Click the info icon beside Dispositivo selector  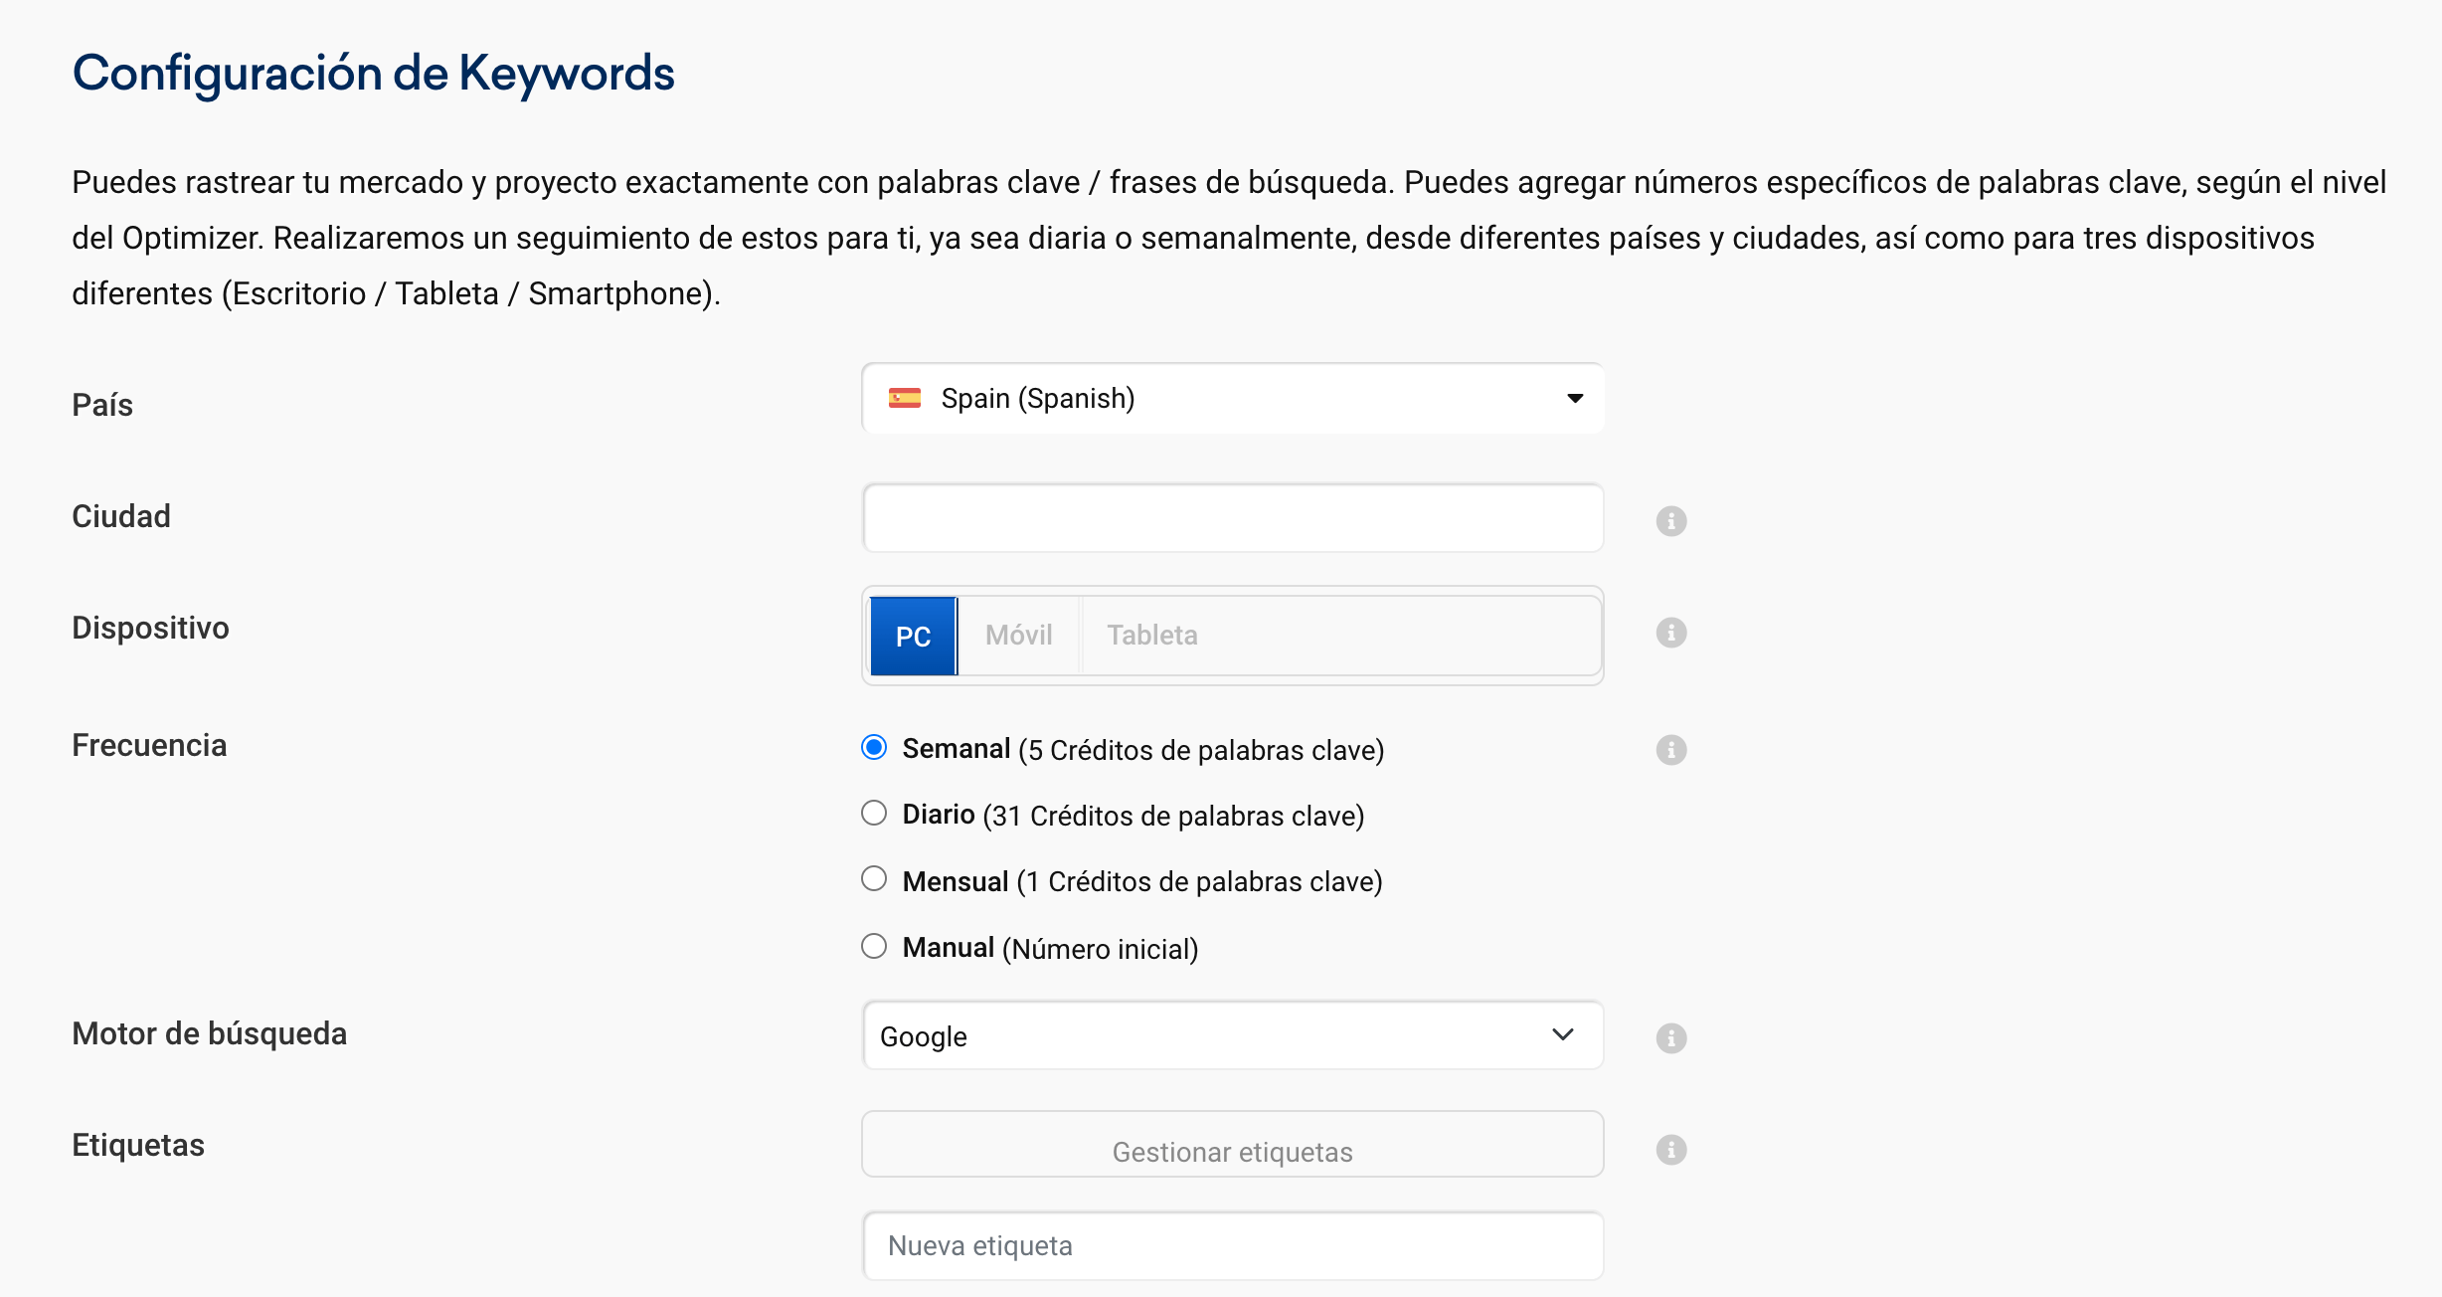coord(1670,632)
